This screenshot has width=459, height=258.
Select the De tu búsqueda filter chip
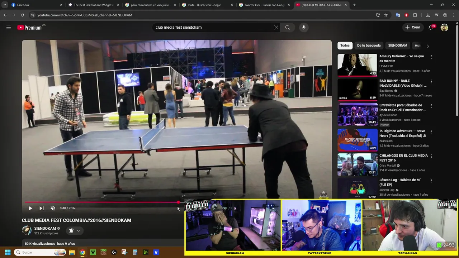(369, 46)
